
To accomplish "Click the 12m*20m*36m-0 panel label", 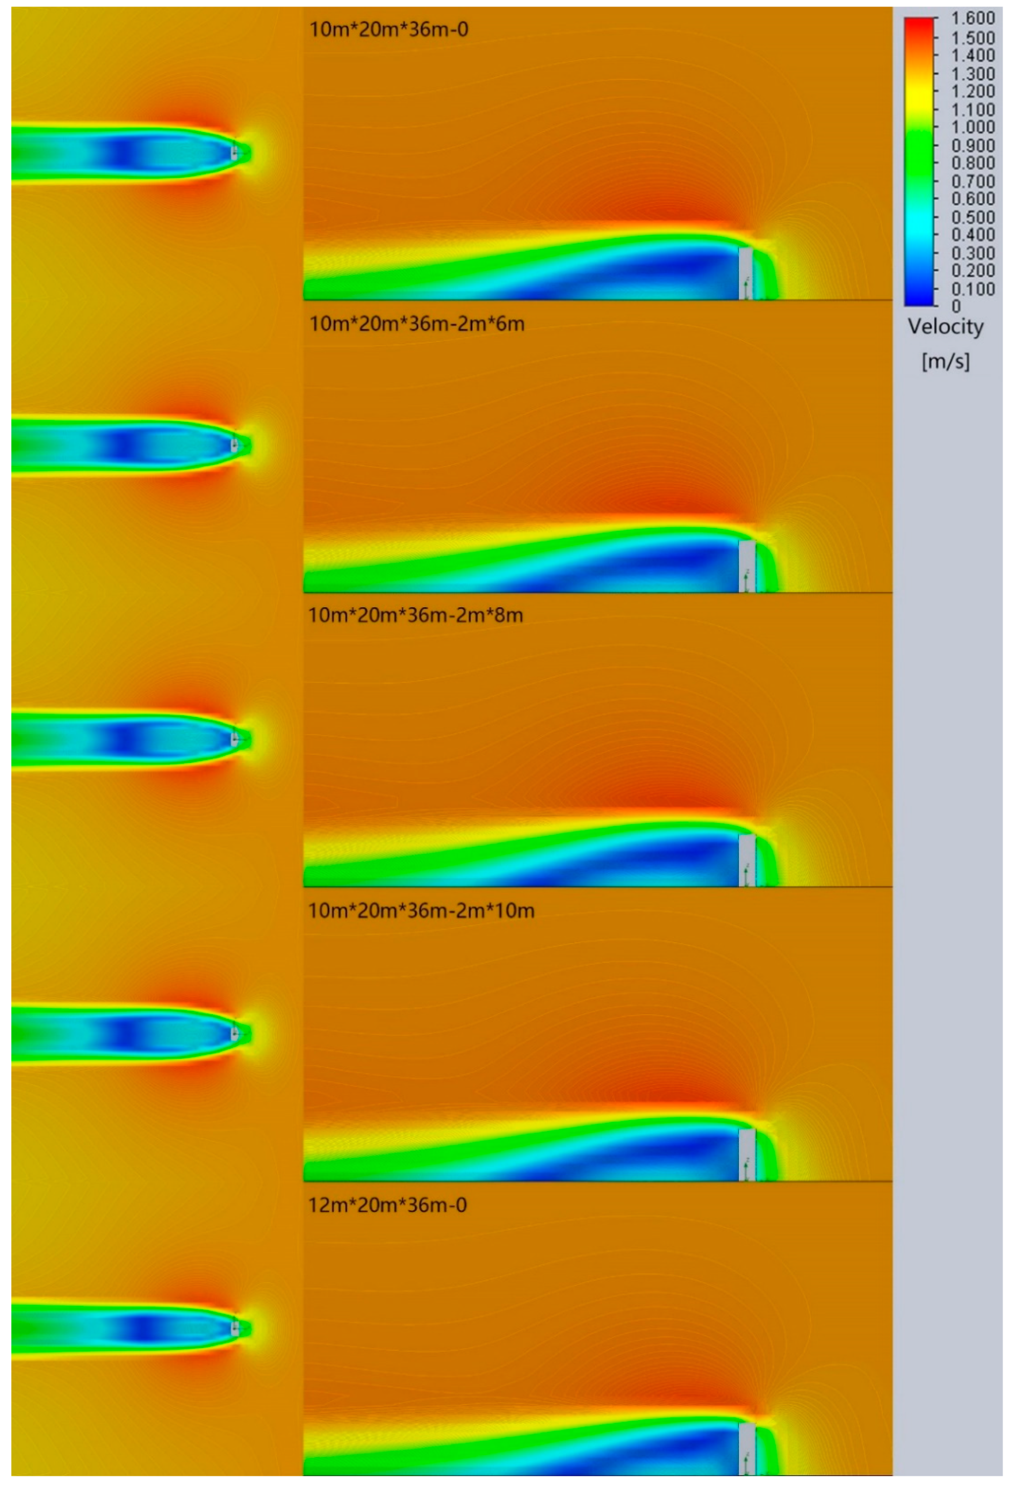I will [387, 1205].
